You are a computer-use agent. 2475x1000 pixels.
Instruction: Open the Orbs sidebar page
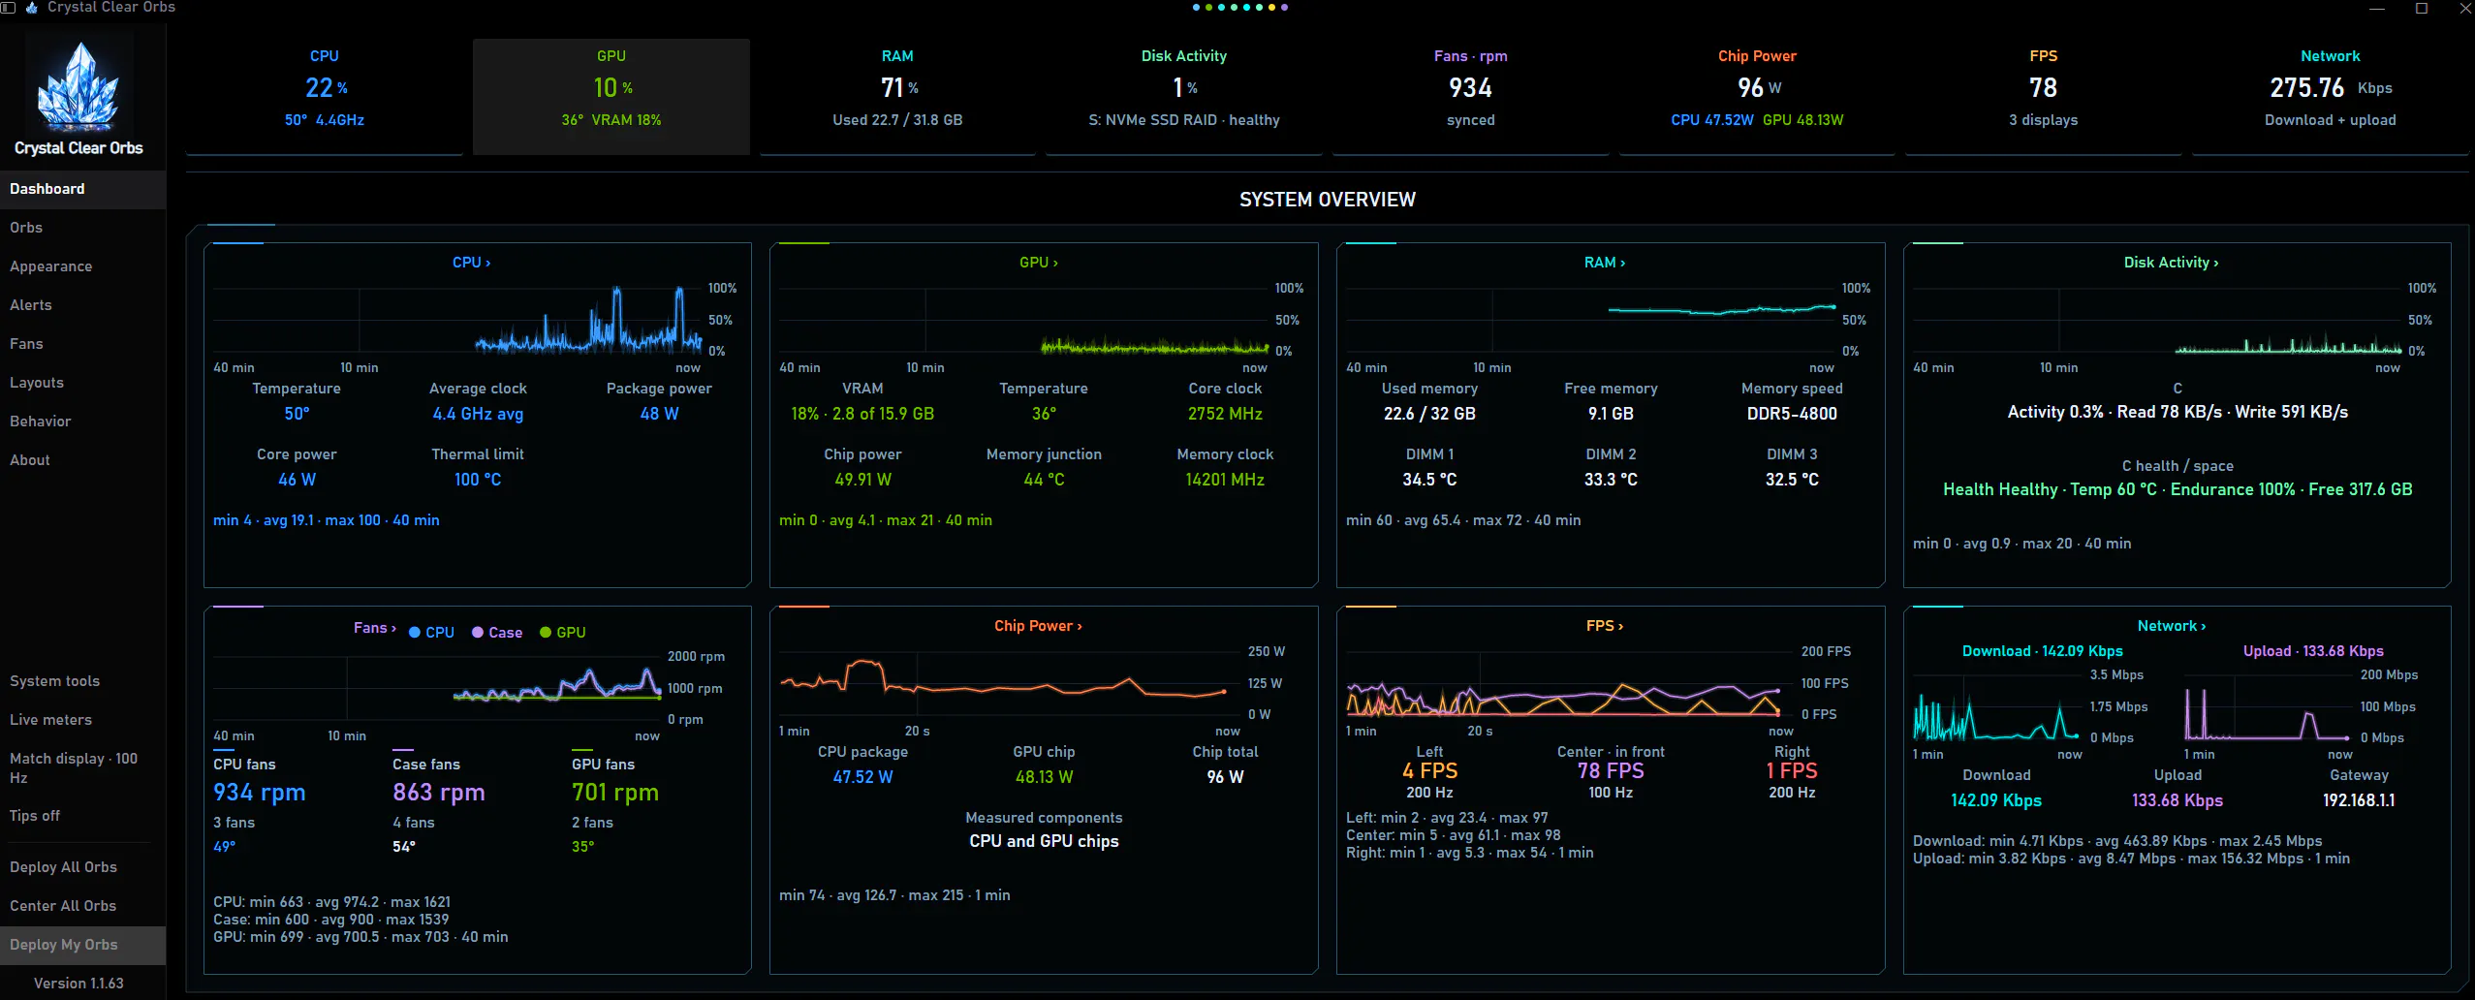tap(82, 228)
